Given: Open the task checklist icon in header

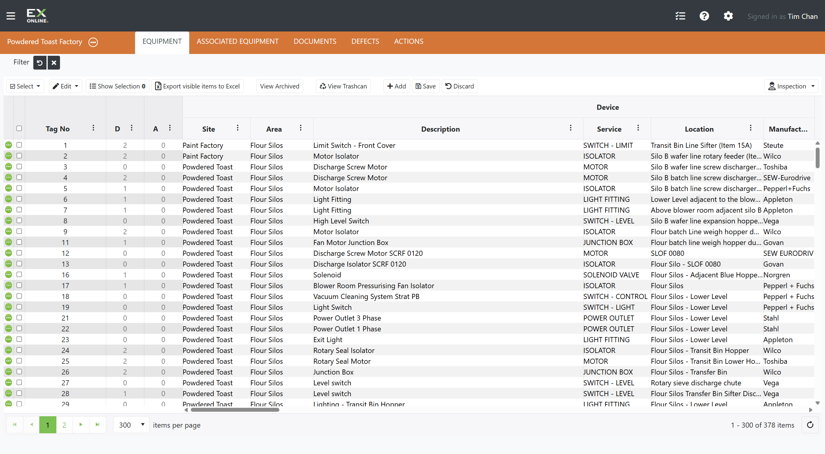Looking at the screenshot, I should [x=680, y=16].
